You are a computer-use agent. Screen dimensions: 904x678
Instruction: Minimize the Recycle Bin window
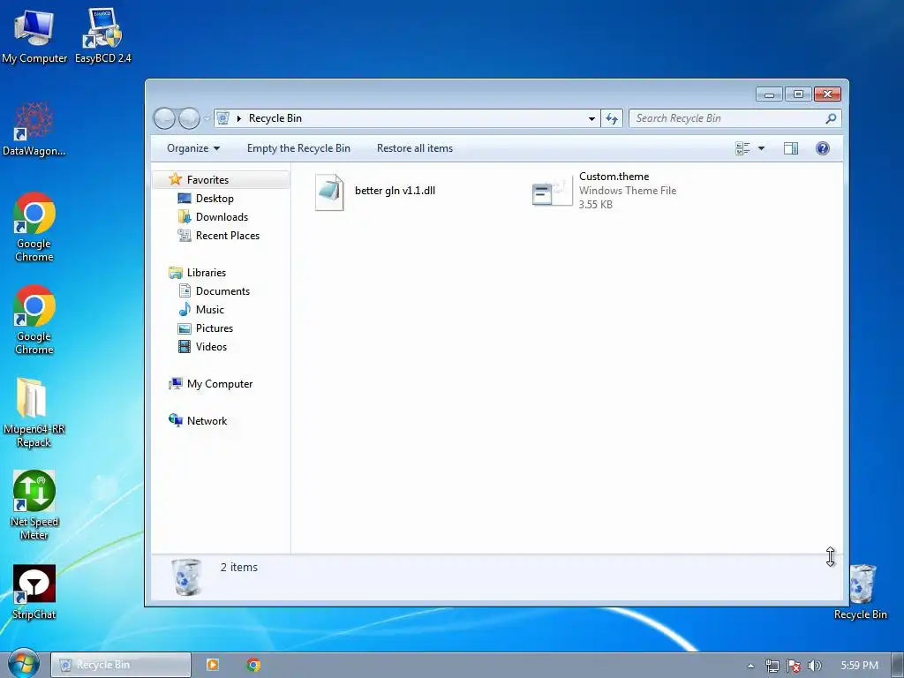(x=769, y=94)
